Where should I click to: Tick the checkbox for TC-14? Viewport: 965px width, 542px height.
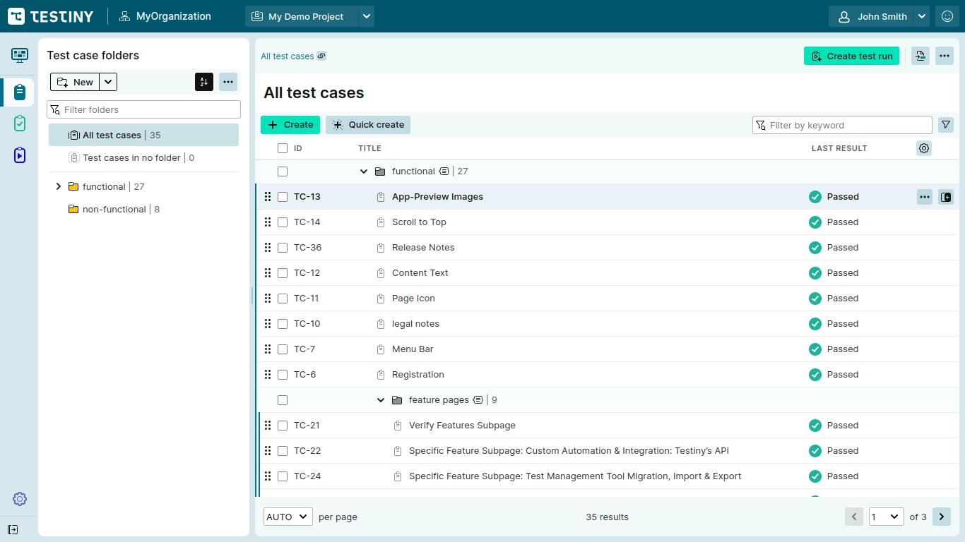pos(283,222)
